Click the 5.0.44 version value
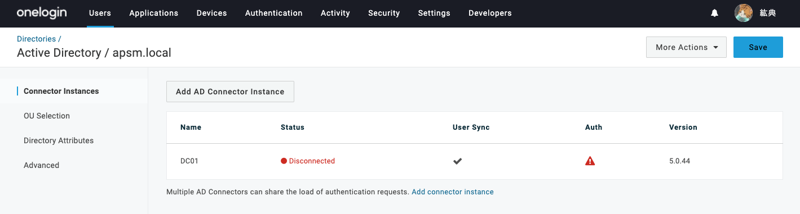The height and width of the screenshot is (214, 800). (x=679, y=161)
